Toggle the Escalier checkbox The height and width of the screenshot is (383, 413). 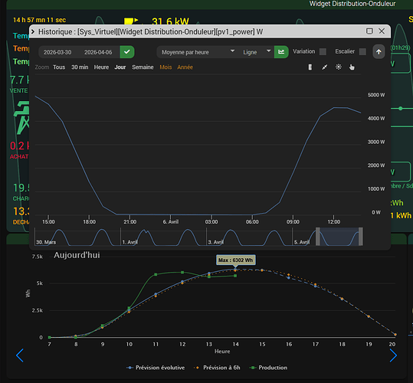[362, 51]
